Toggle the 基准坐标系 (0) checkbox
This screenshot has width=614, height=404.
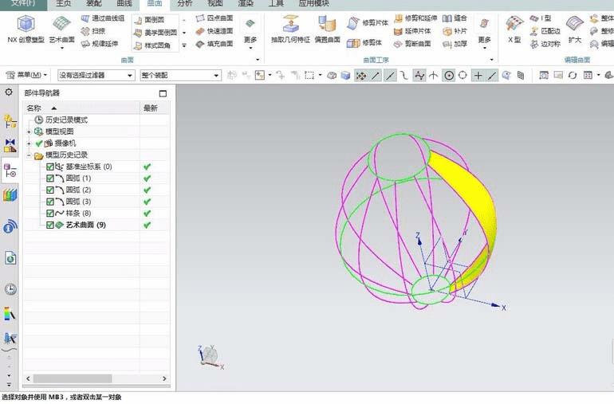point(50,167)
